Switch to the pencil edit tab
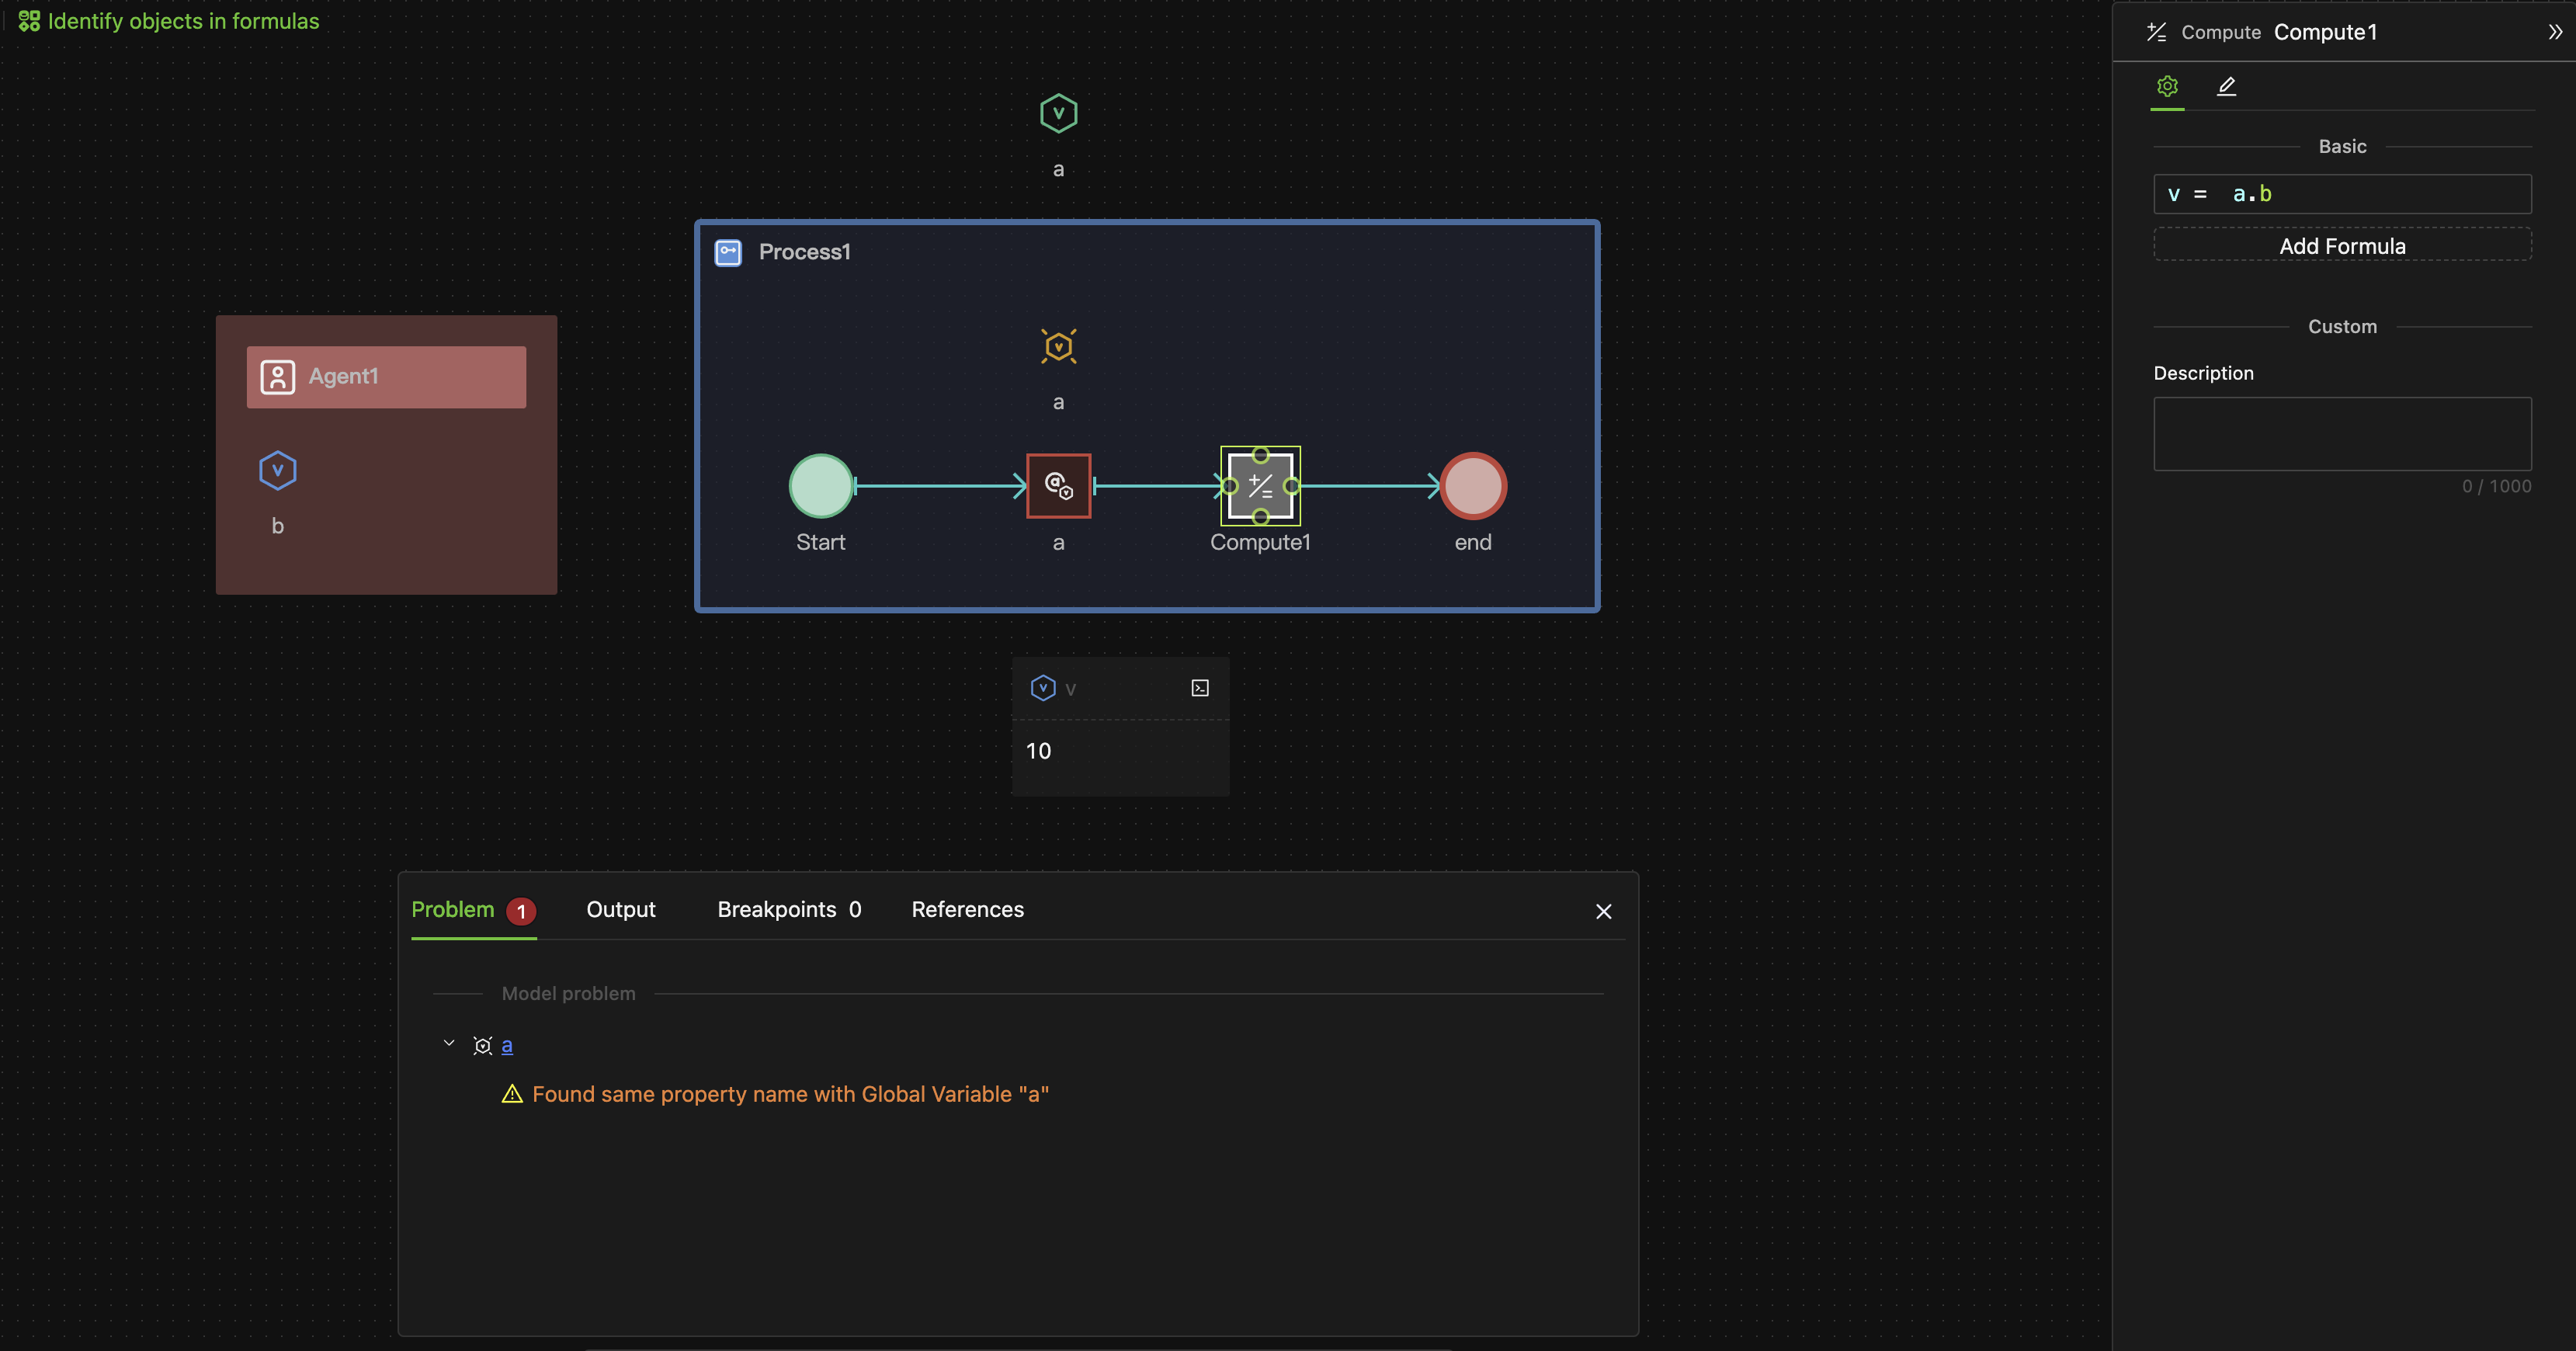 click(2226, 87)
